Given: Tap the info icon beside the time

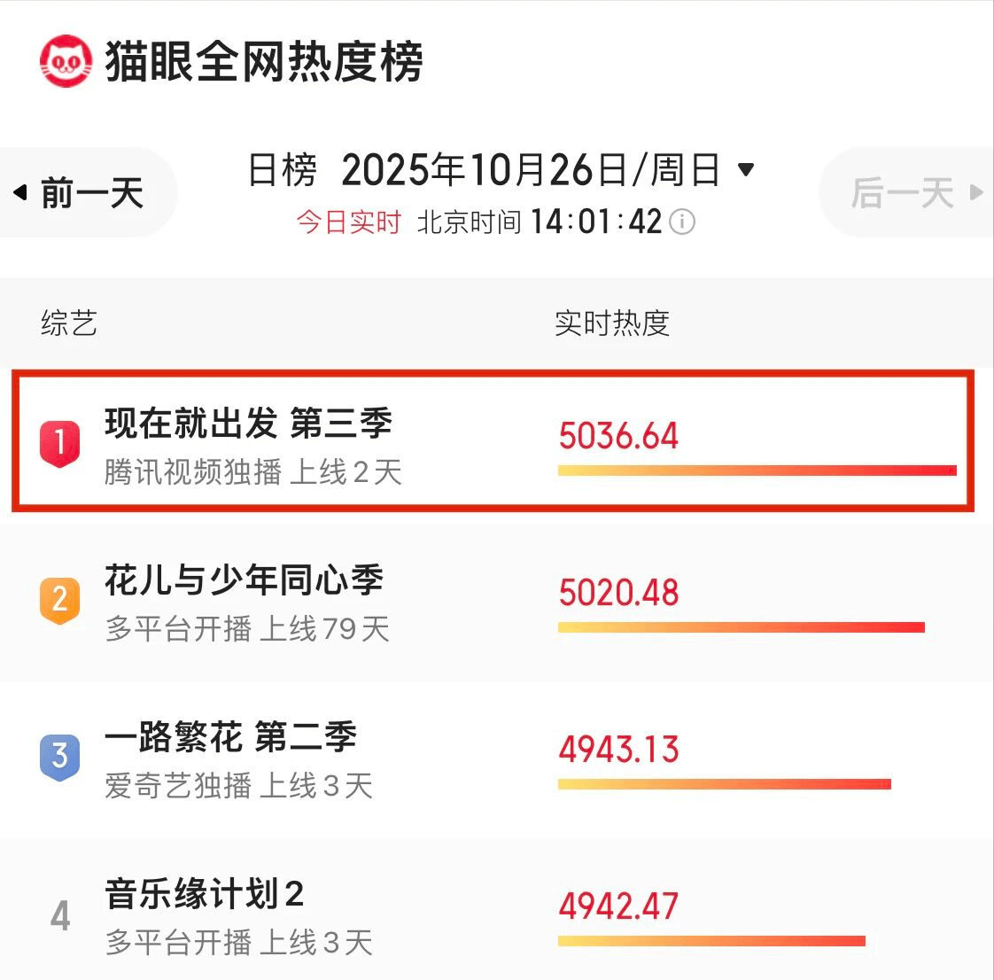Looking at the screenshot, I should pos(681,222).
